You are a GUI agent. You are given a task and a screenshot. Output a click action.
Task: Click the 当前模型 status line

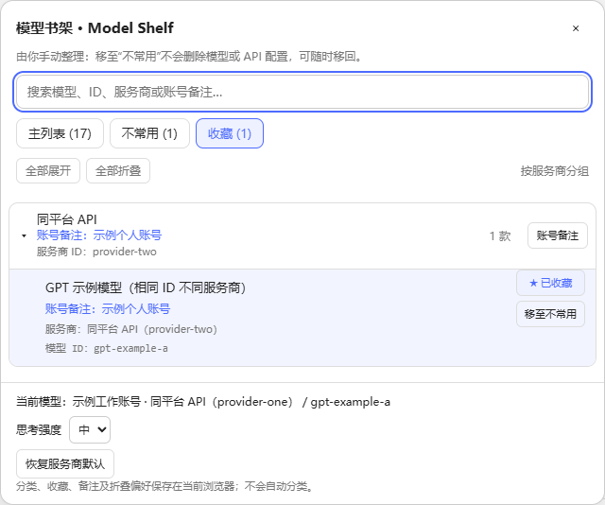click(203, 402)
